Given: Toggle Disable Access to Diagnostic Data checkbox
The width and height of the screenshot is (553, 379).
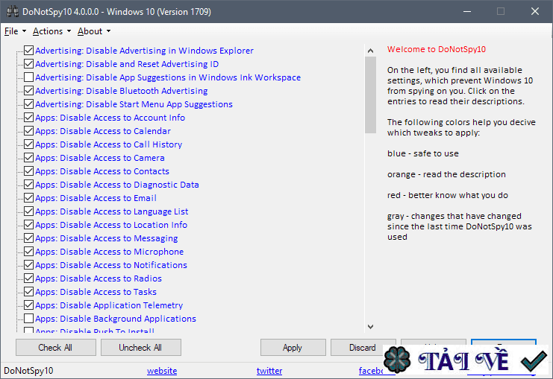Looking at the screenshot, I should click(29, 184).
